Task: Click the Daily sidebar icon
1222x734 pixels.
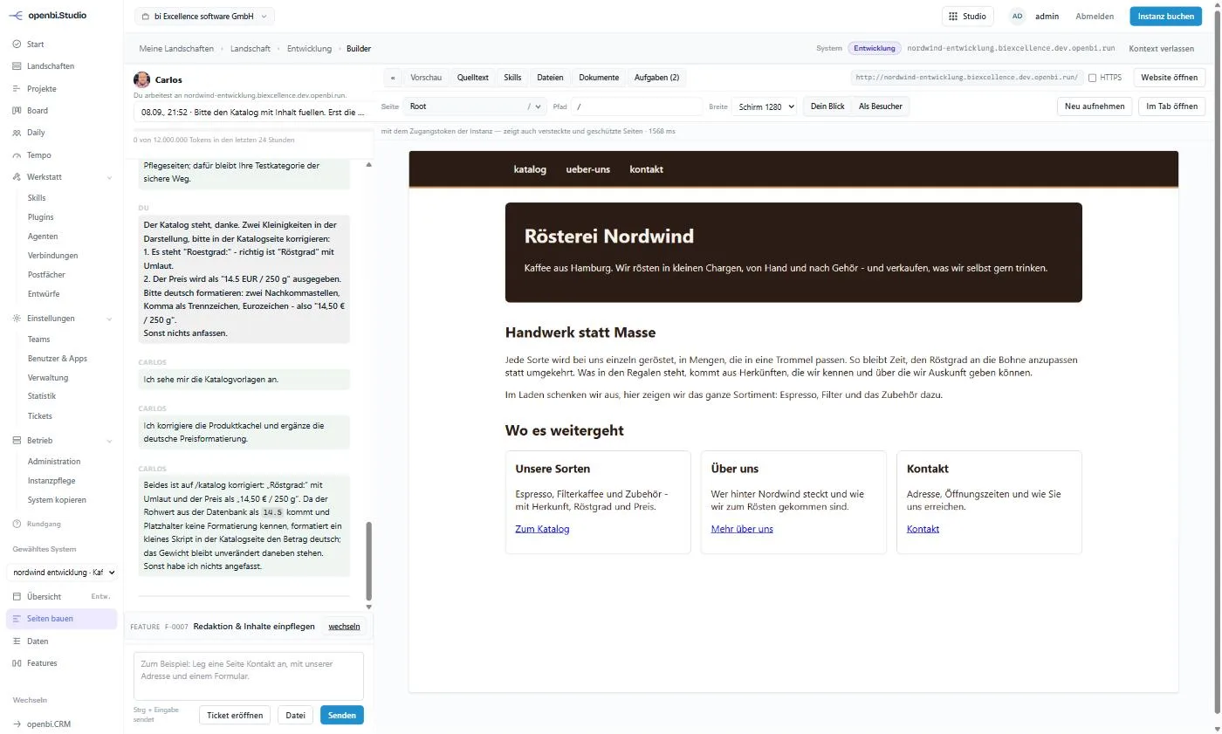Action: tap(17, 133)
